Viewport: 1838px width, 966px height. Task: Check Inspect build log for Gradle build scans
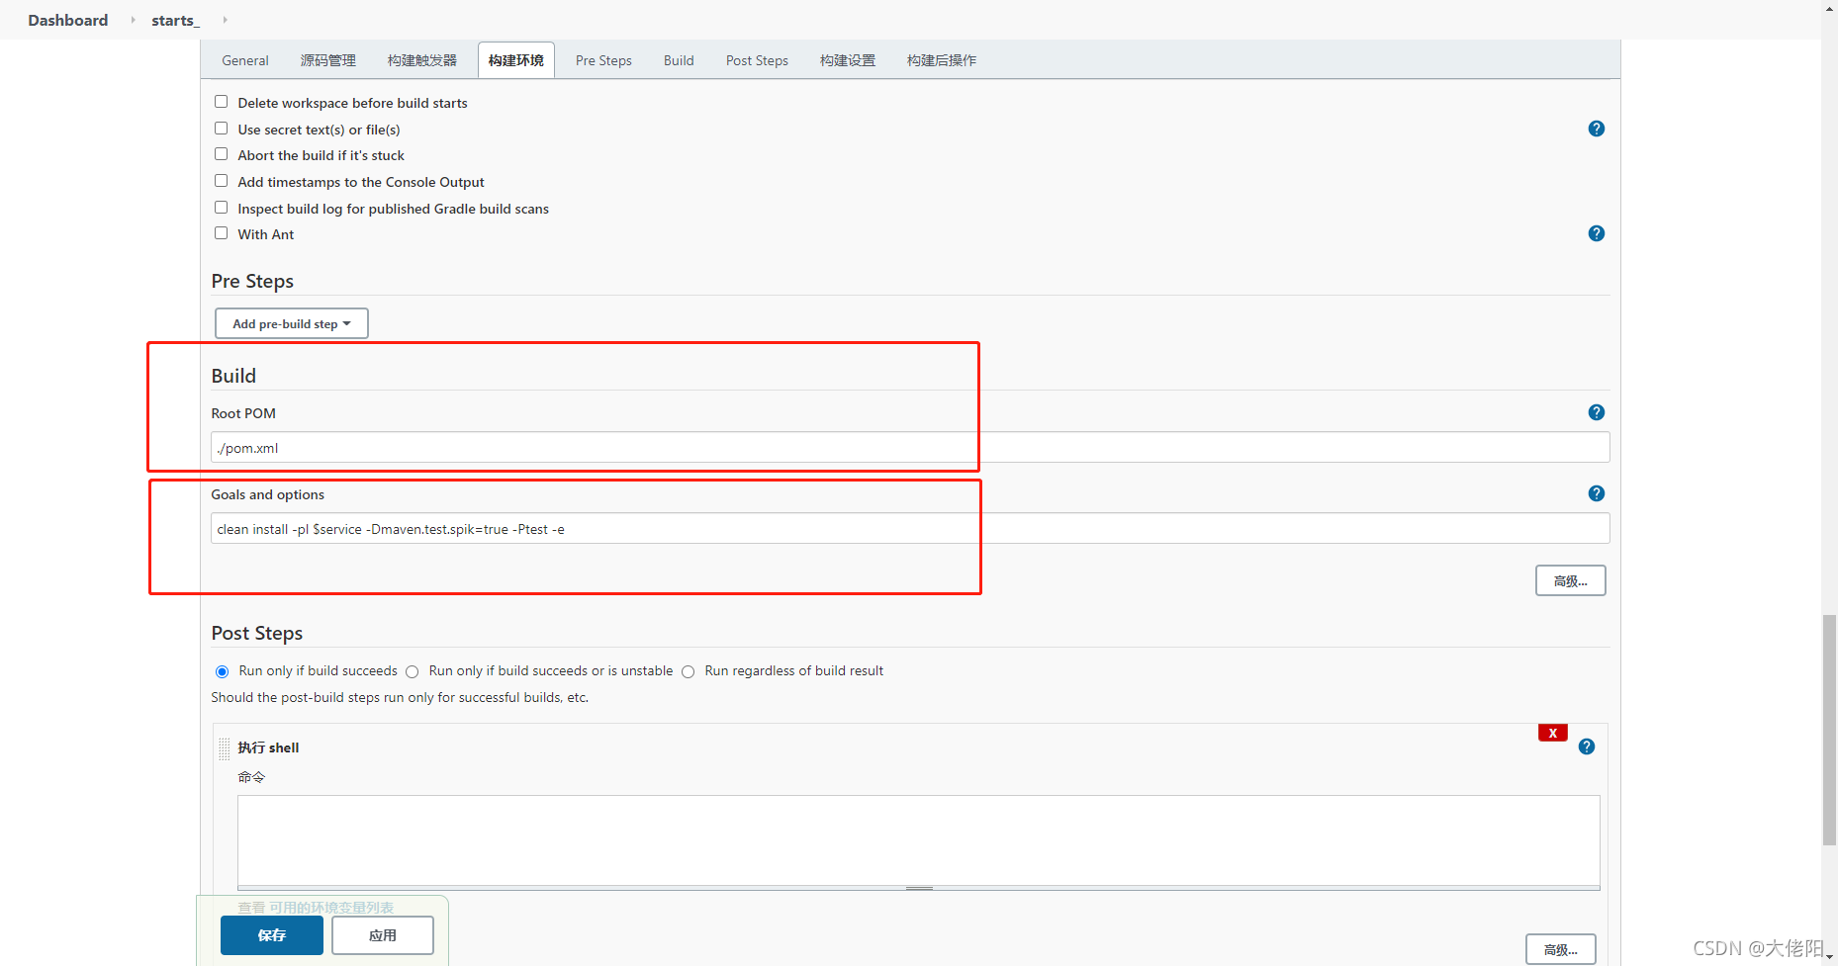click(221, 208)
